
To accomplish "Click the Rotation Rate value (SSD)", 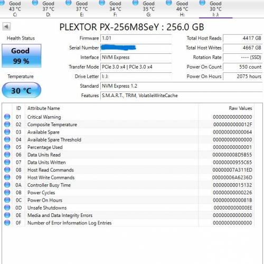I will [x=242, y=57].
